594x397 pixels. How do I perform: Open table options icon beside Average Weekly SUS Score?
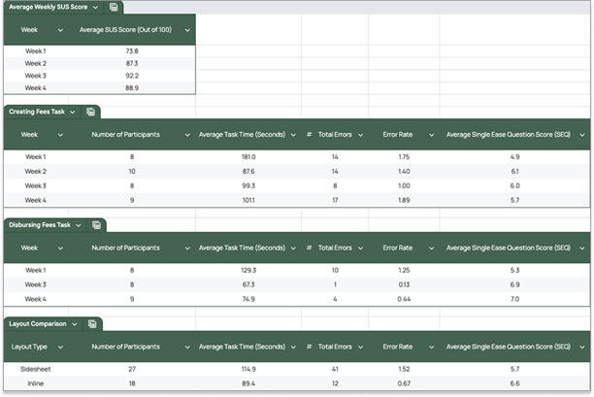point(114,7)
